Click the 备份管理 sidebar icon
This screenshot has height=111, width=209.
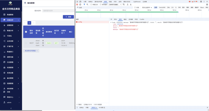[4, 78]
